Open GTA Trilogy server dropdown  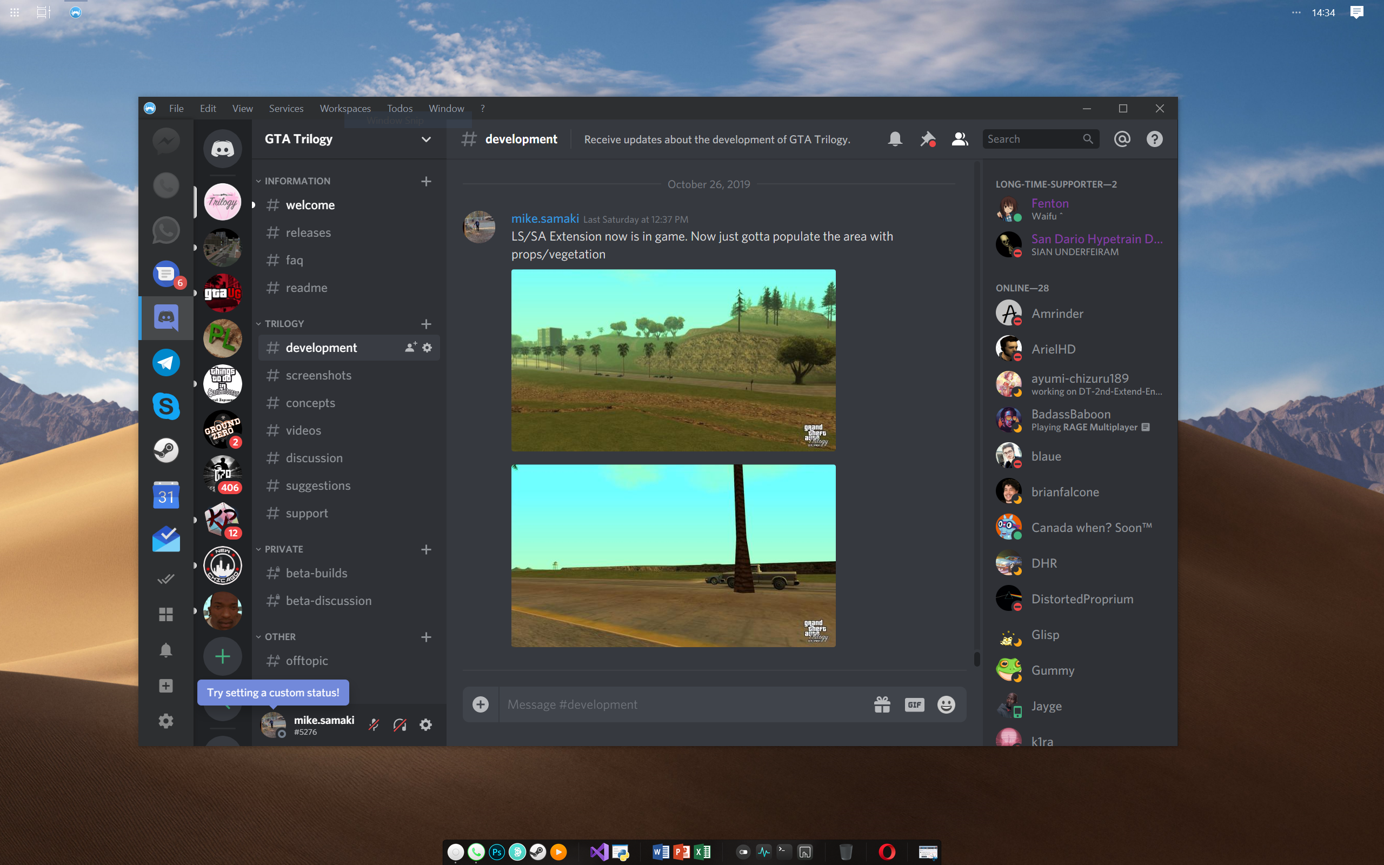coord(425,139)
